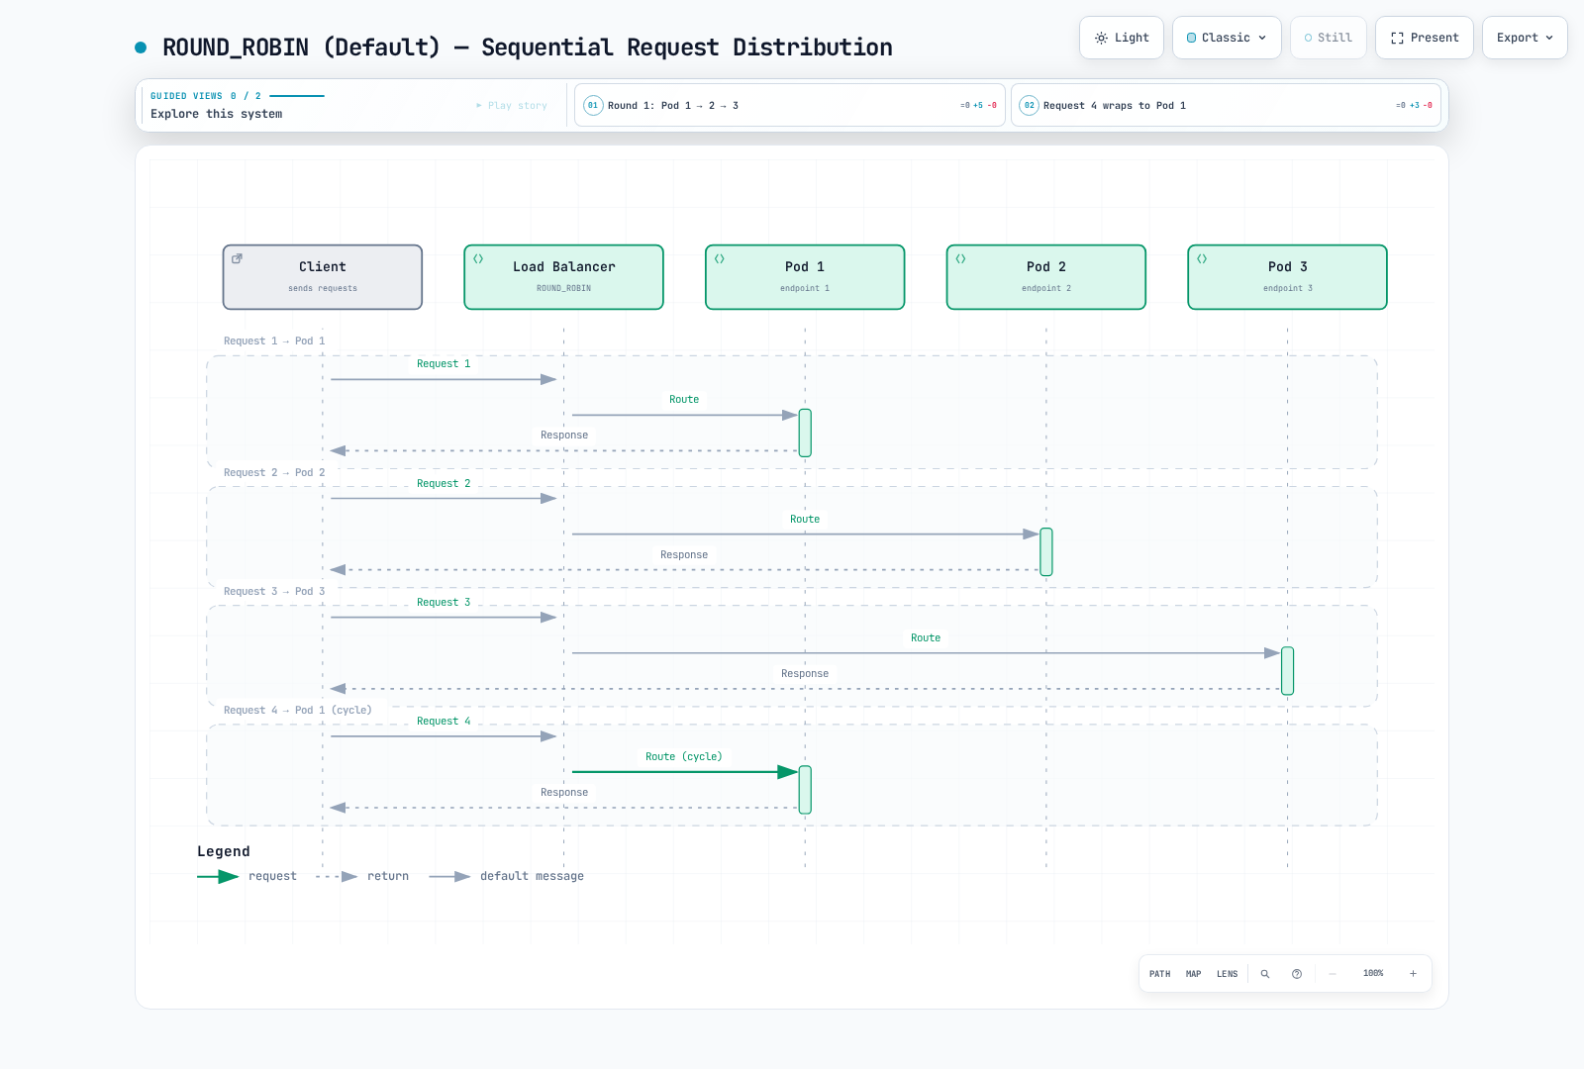Switch to MAP mode
This screenshot has height=1069, width=1584.
(x=1194, y=974)
